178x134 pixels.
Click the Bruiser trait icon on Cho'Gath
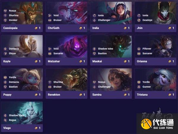[50, 20]
